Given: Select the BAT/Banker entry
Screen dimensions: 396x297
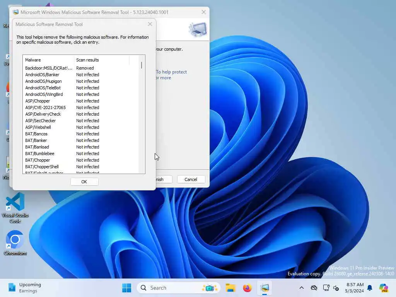Looking at the screenshot, I should pos(36,140).
